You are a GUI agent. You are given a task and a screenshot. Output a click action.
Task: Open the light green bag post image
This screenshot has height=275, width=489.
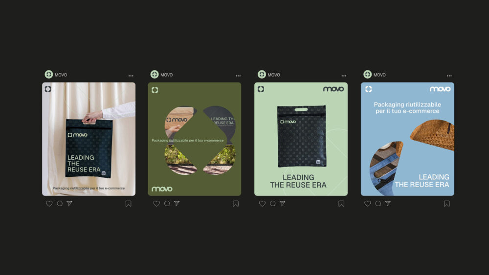click(x=301, y=139)
